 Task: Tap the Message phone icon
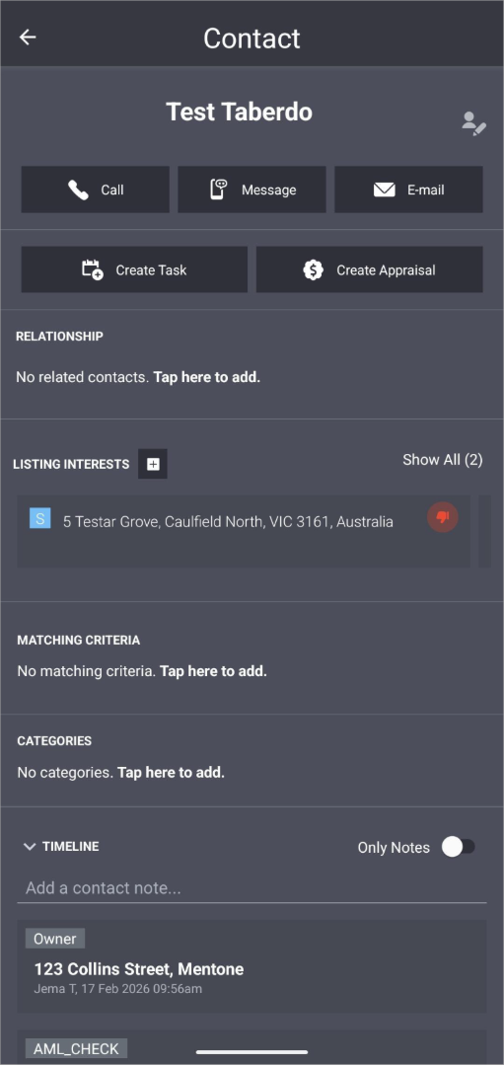218,190
